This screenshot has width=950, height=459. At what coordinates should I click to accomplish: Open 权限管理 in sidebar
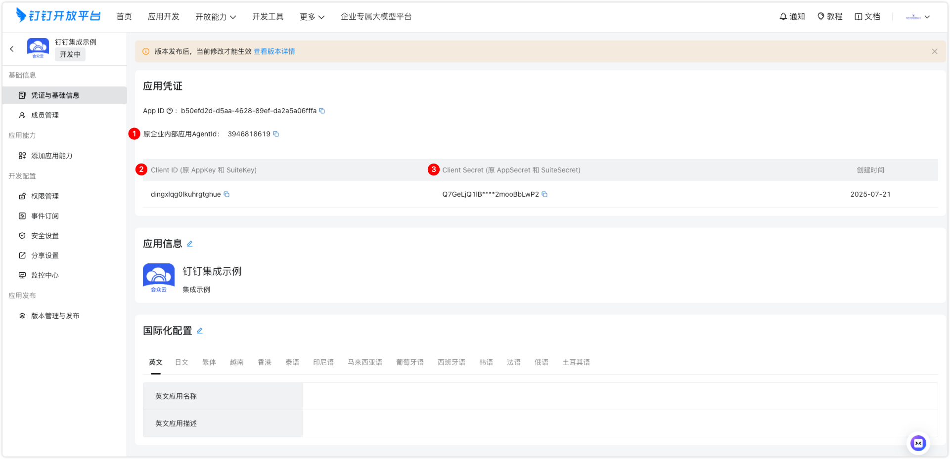click(x=64, y=196)
